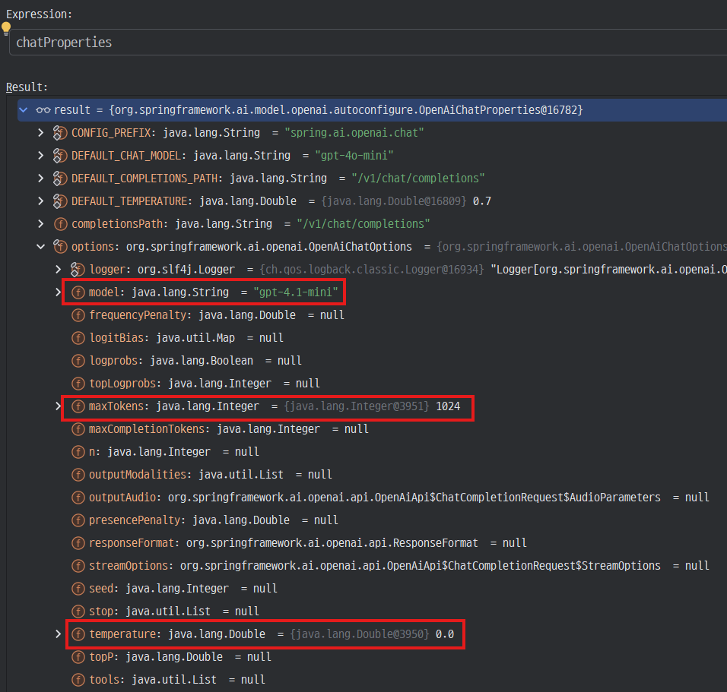Expand the CONFIG_PREFIX node
Screen dimensions: 727x692
(x=41, y=132)
